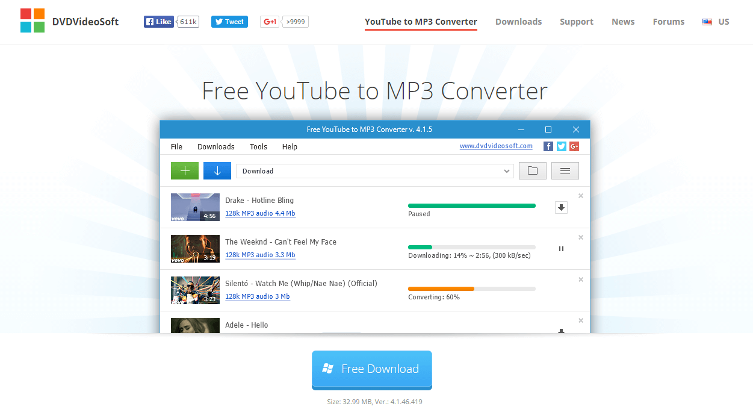Open the File menu
This screenshot has width=753, height=415.
point(176,146)
